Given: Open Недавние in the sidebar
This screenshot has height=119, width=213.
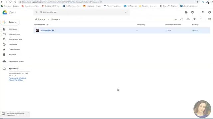Looking at the screenshot, I should coord(13,44).
